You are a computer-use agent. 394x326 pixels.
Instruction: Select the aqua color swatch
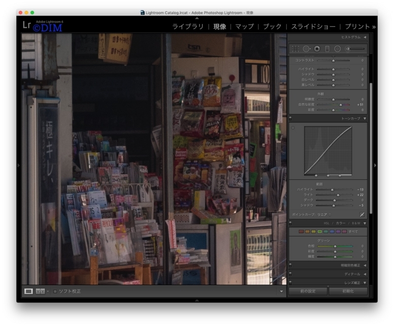(x=326, y=232)
